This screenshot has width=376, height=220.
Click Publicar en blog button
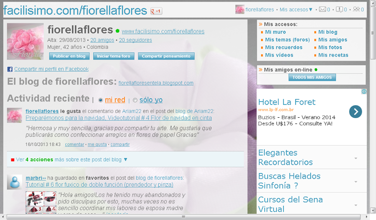click(x=69, y=56)
